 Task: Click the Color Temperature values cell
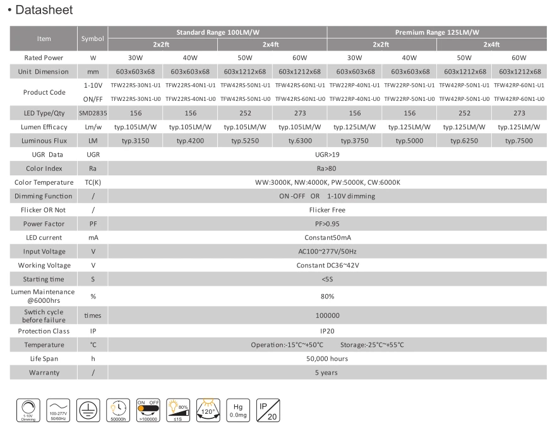tap(327, 182)
